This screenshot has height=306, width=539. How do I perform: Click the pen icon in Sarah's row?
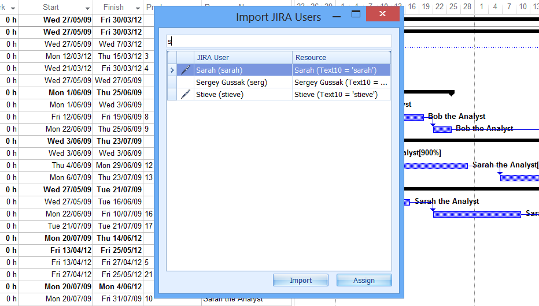click(x=185, y=70)
